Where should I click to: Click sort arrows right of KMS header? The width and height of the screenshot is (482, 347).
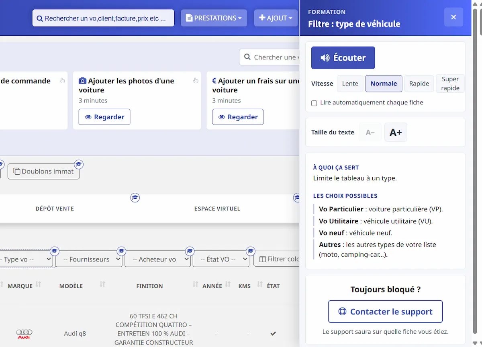(259, 285)
